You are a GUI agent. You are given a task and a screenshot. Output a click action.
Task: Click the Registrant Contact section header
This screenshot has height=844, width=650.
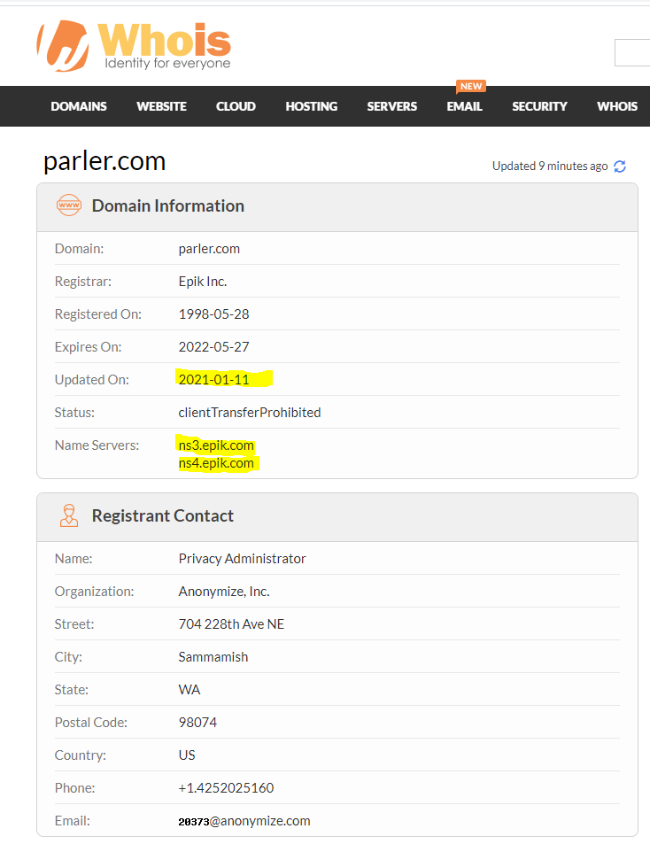337,517
